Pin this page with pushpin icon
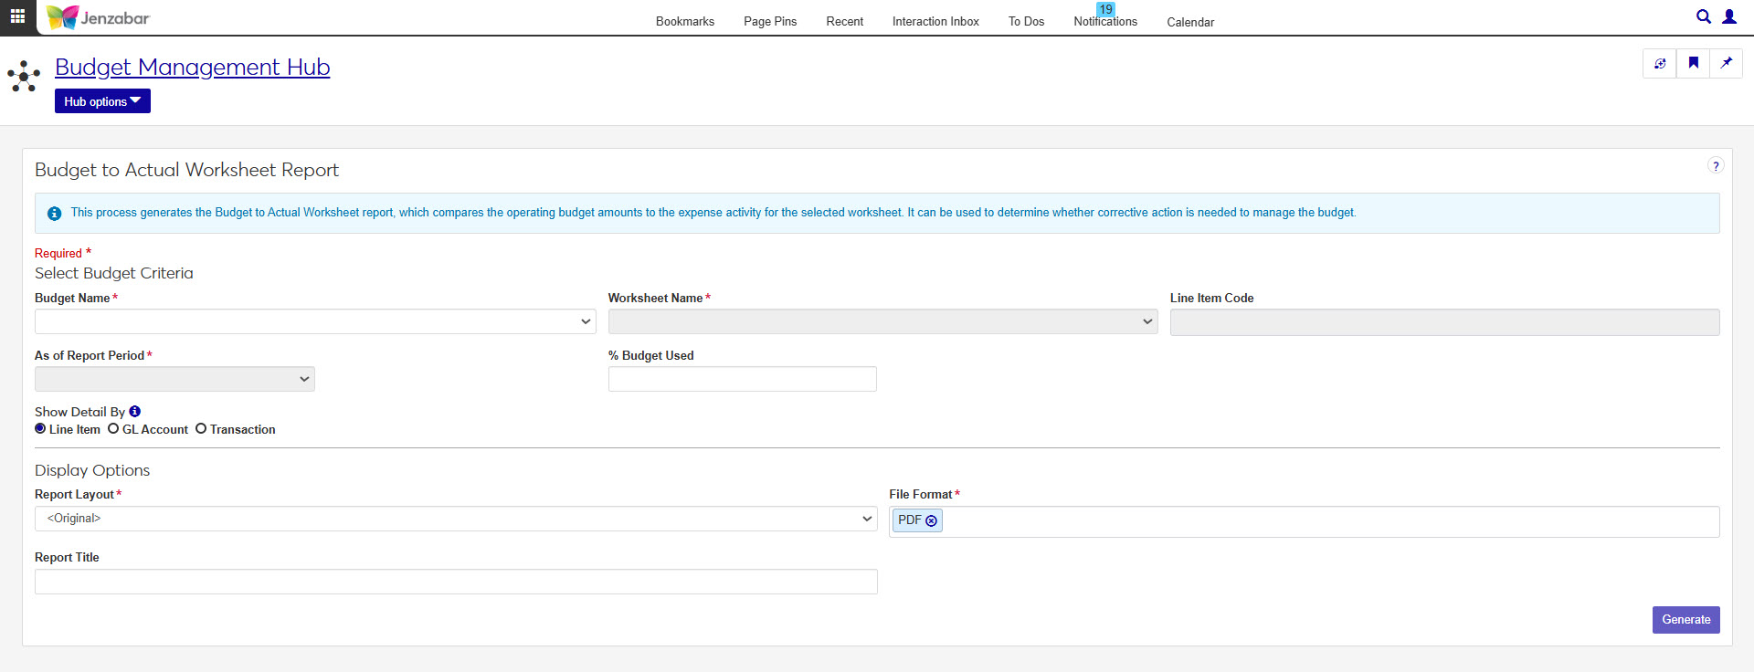This screenshot has width=1754, height=672. (1726, 64)
